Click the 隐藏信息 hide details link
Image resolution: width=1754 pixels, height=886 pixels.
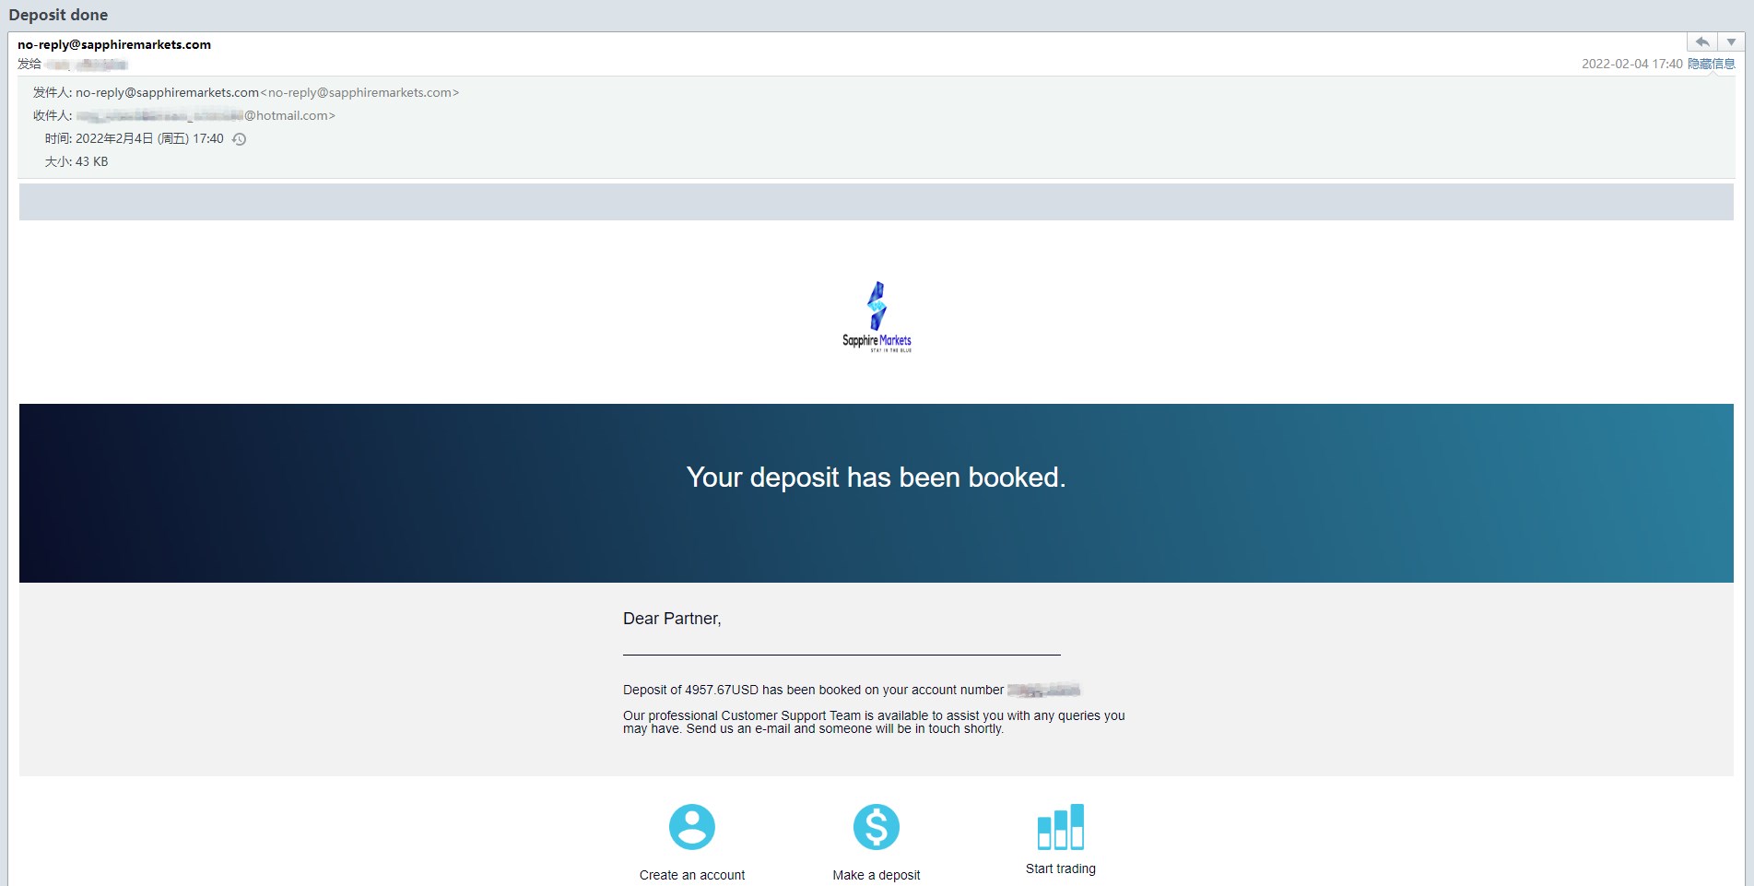[x=1712, y=64]
